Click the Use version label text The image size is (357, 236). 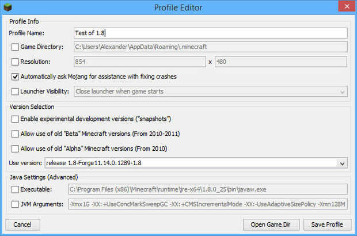(x=25, y=163)
